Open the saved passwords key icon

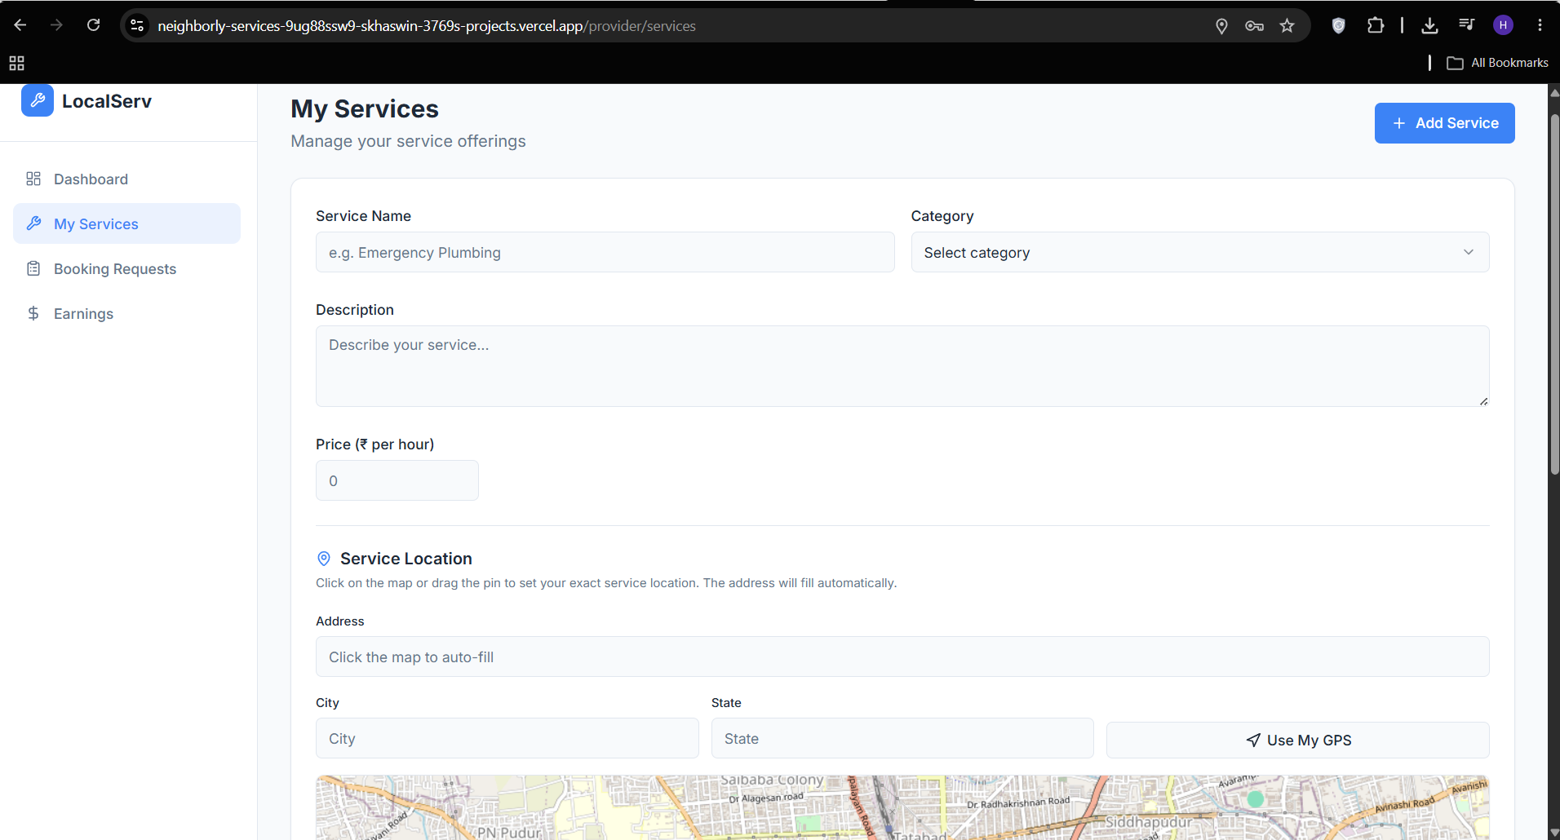[1254, 26]
